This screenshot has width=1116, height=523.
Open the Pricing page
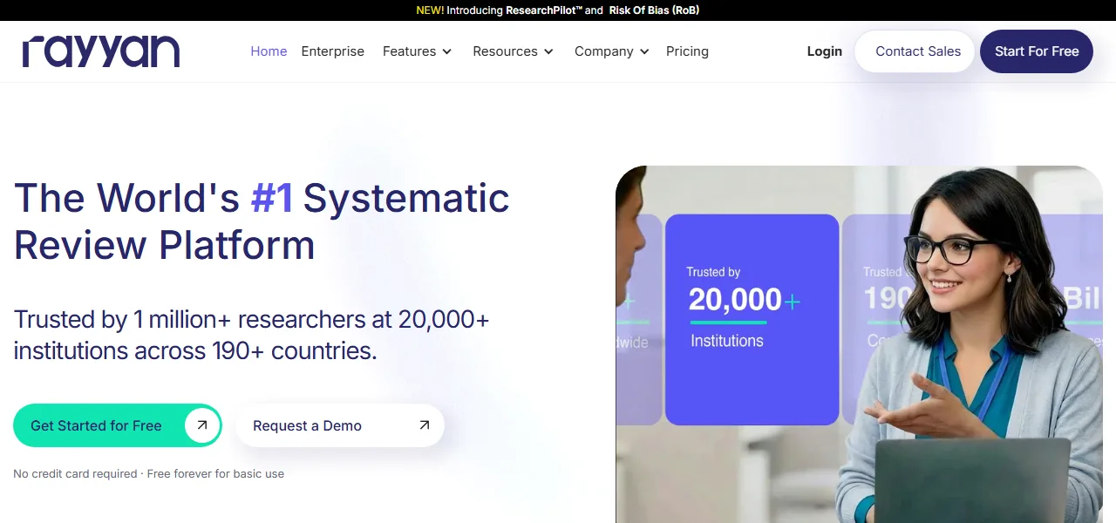tap(687, 51)
